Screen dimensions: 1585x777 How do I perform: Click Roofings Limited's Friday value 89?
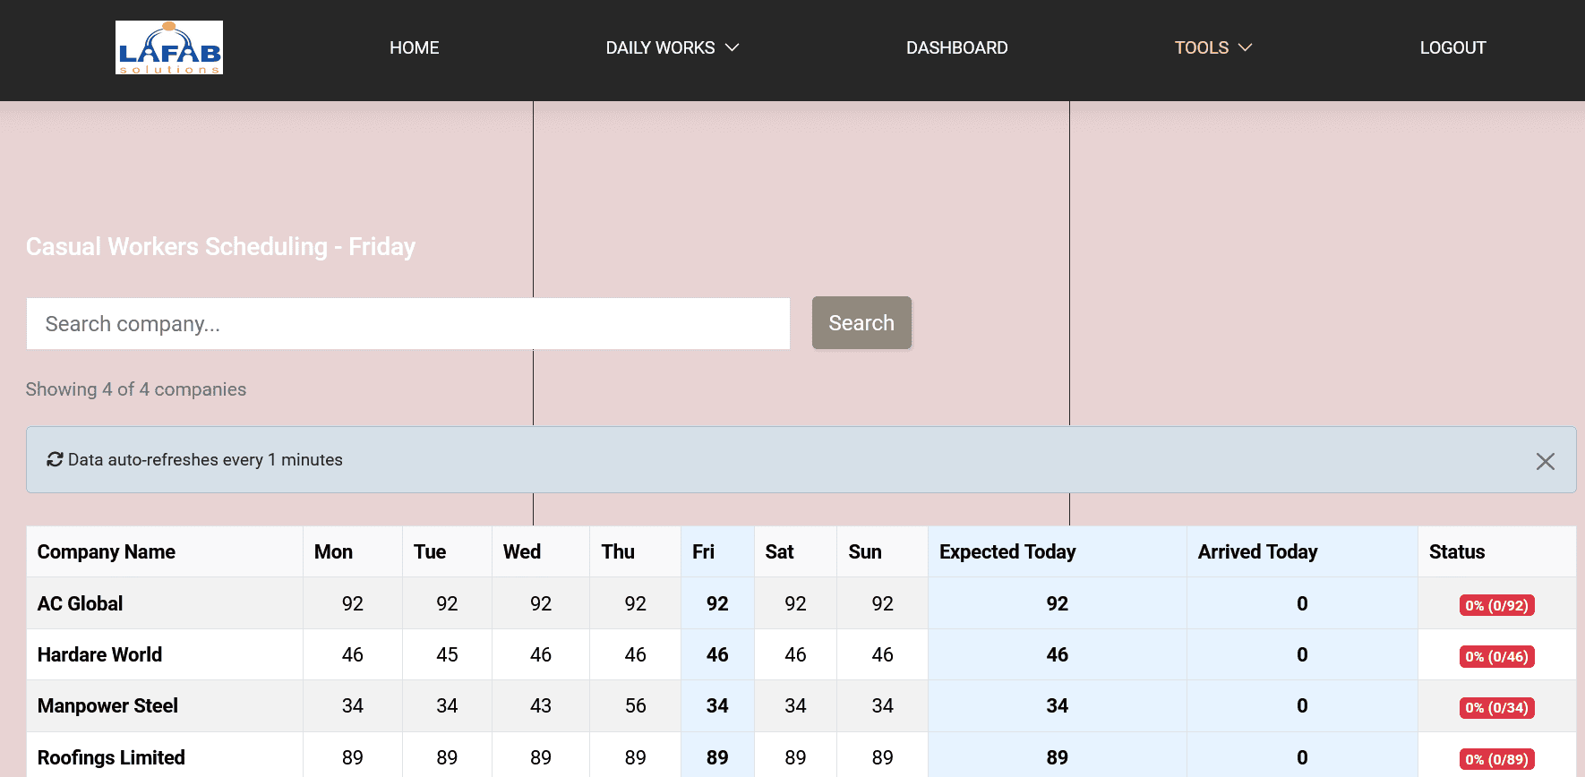coord(717,757)
